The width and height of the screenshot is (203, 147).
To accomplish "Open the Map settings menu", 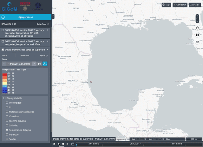I will pyautogui.click(x=166, y=5).
